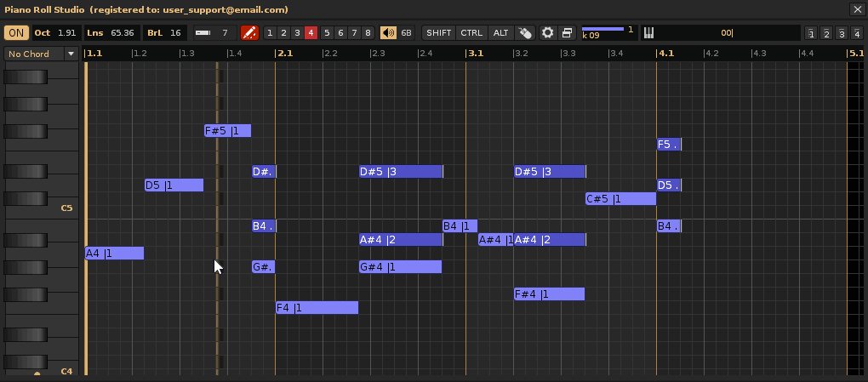
Task: Click the piano keyboard icon
Action: (648, 33)
